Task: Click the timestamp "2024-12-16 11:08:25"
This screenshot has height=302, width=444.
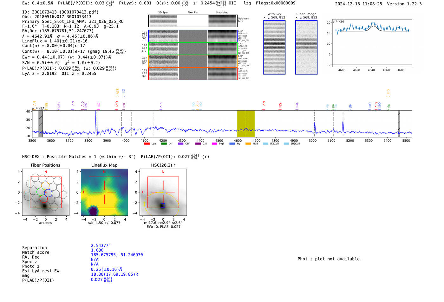Action: tap(359, 4)
